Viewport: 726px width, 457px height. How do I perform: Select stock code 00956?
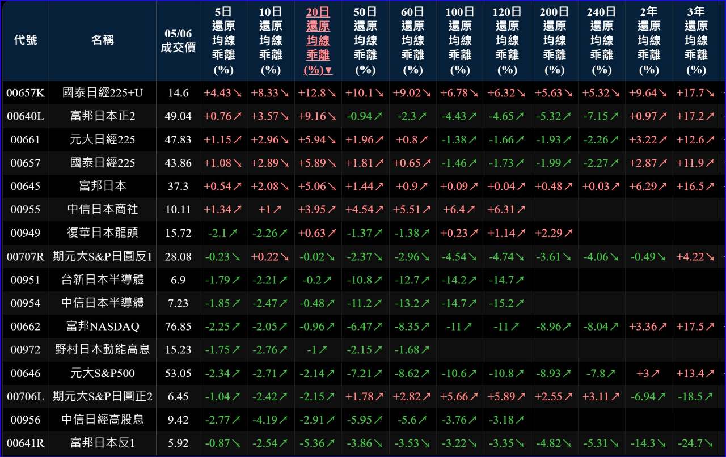coord(26,420)
